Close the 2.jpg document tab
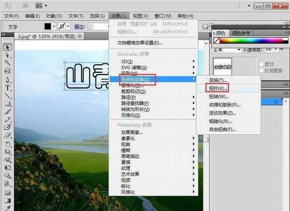 coord(80,36)
